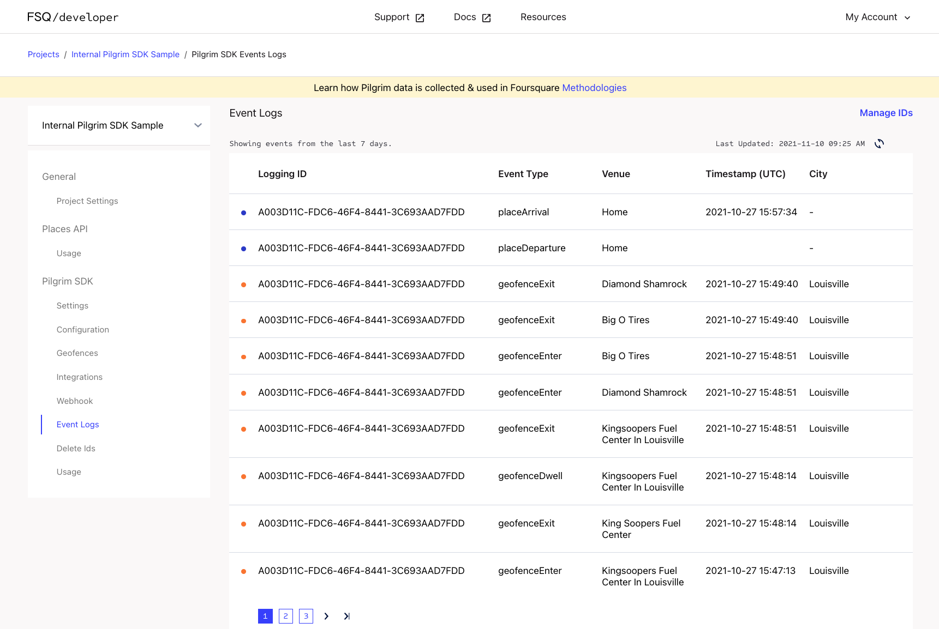This screenshot has height=629, width=939.
Task: Click the Event Type column header
Action: pos(523,174)
